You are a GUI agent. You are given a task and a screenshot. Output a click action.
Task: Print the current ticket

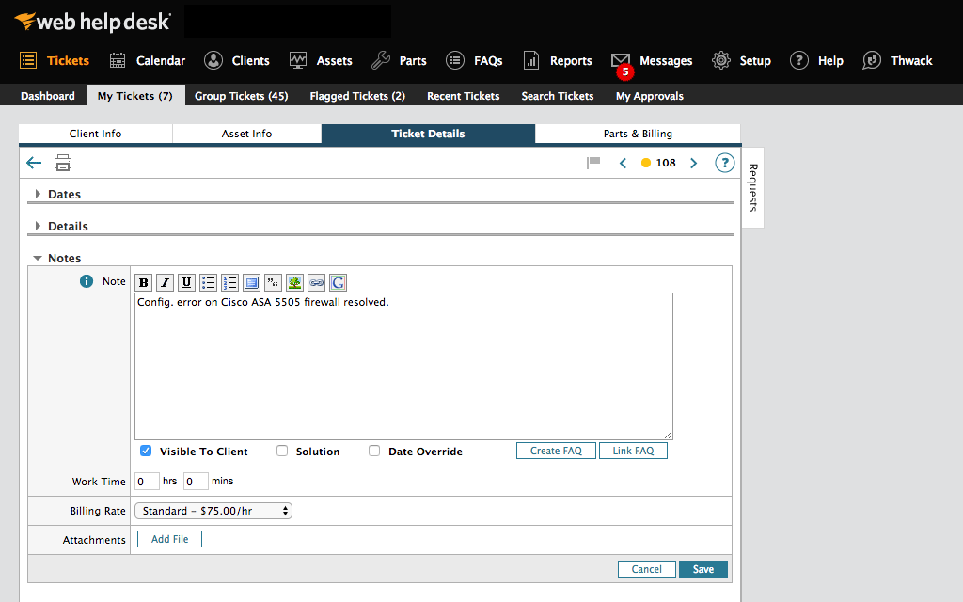[62, 162]
